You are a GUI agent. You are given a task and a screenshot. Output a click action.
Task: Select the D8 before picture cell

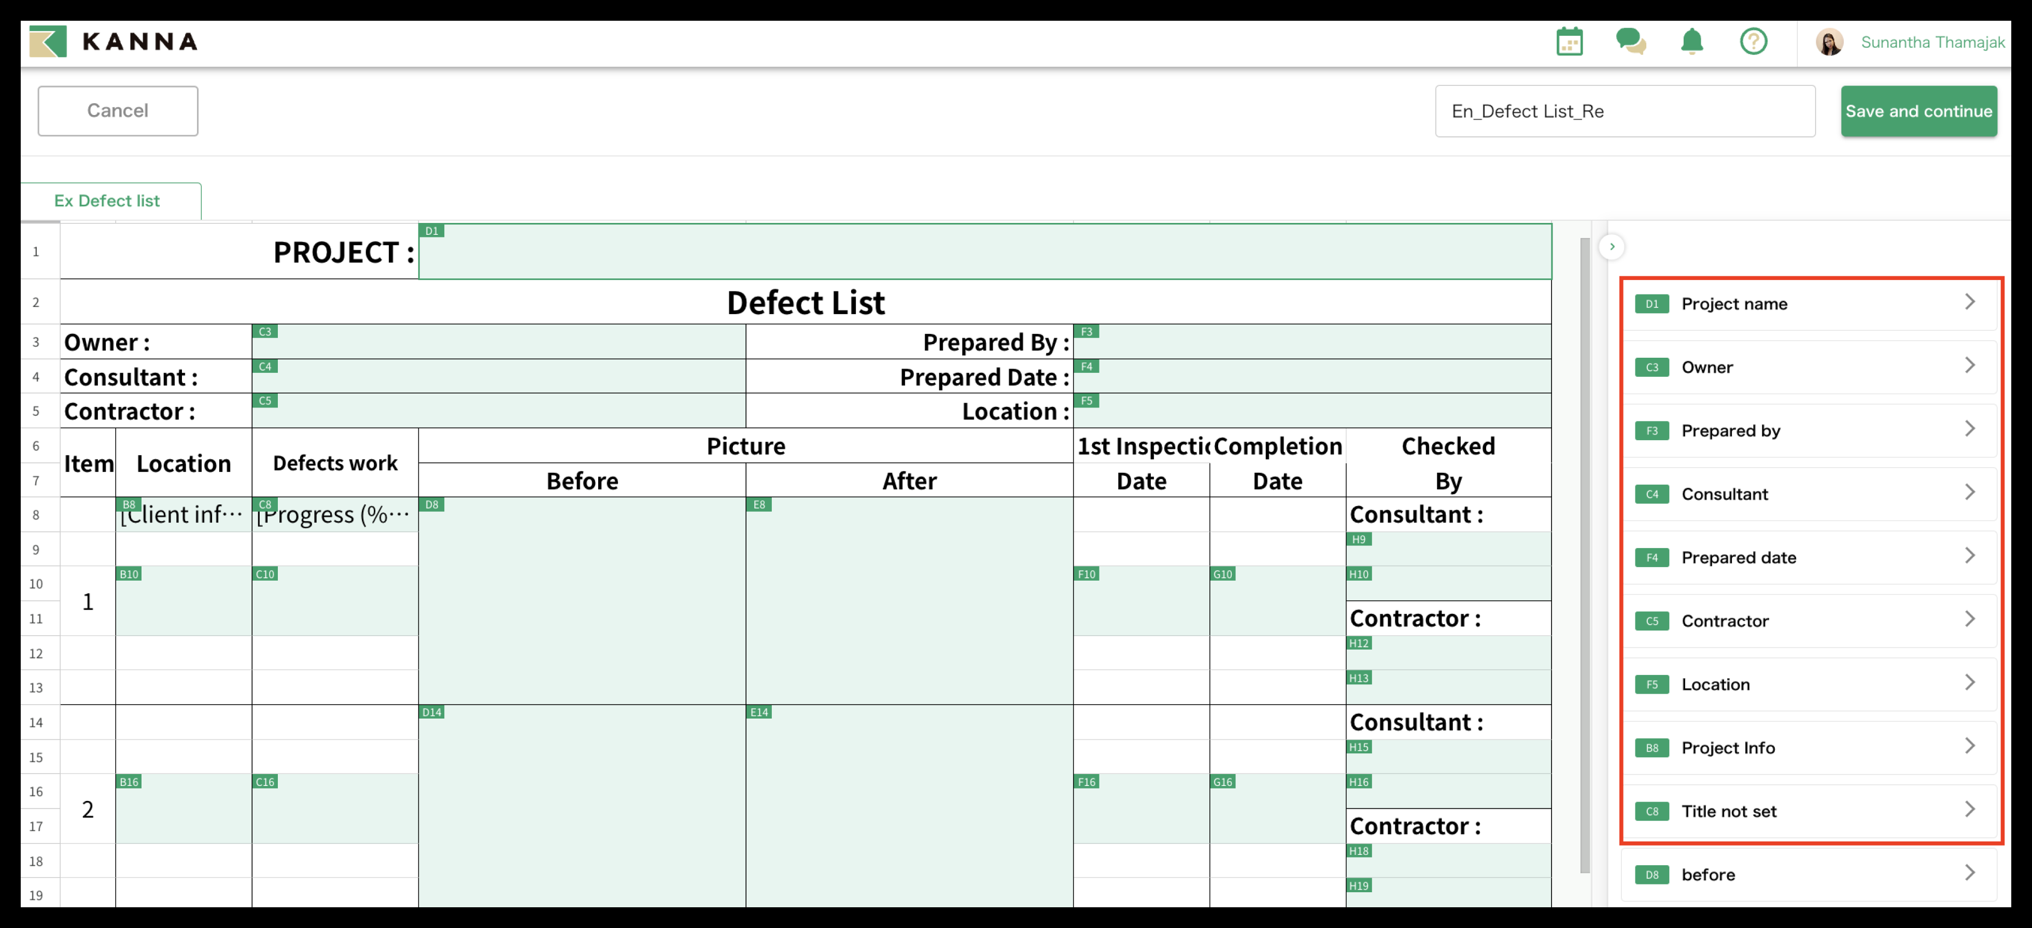tap(582, 600)
